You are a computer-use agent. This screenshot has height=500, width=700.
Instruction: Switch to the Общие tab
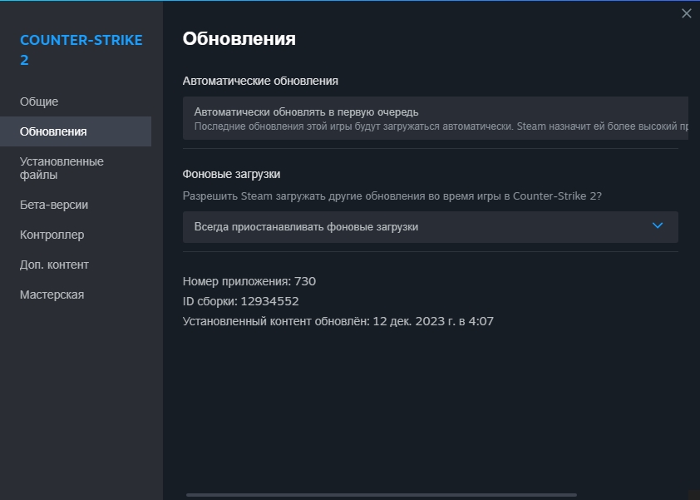point(39,101)
